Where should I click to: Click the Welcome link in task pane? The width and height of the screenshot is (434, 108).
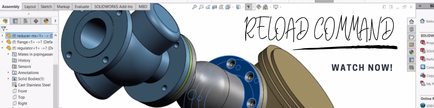tap(427, 21)
